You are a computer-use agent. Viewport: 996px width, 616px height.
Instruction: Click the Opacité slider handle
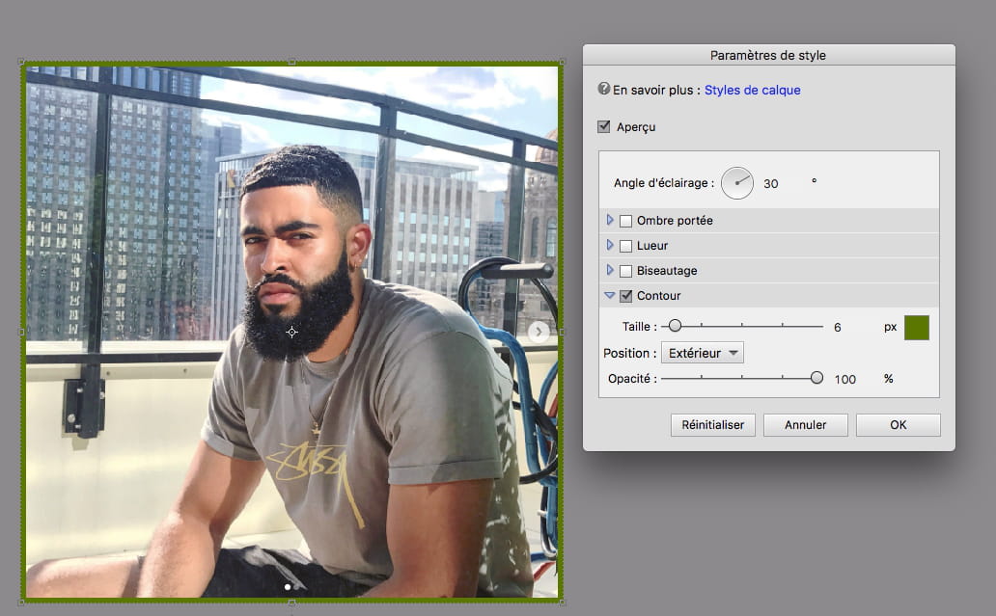click(816, 378)
